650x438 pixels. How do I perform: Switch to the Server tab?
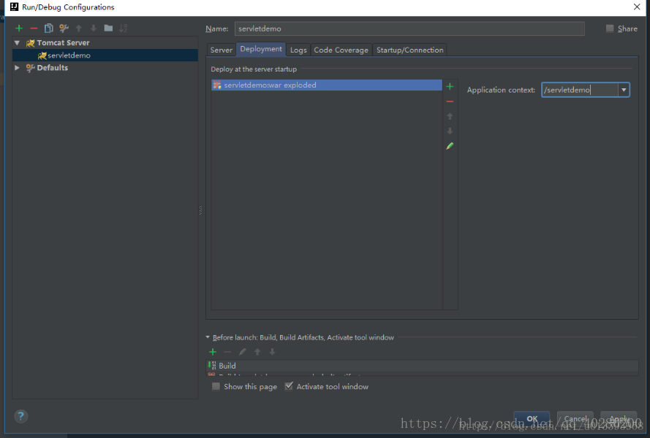(x=221, y=50)
